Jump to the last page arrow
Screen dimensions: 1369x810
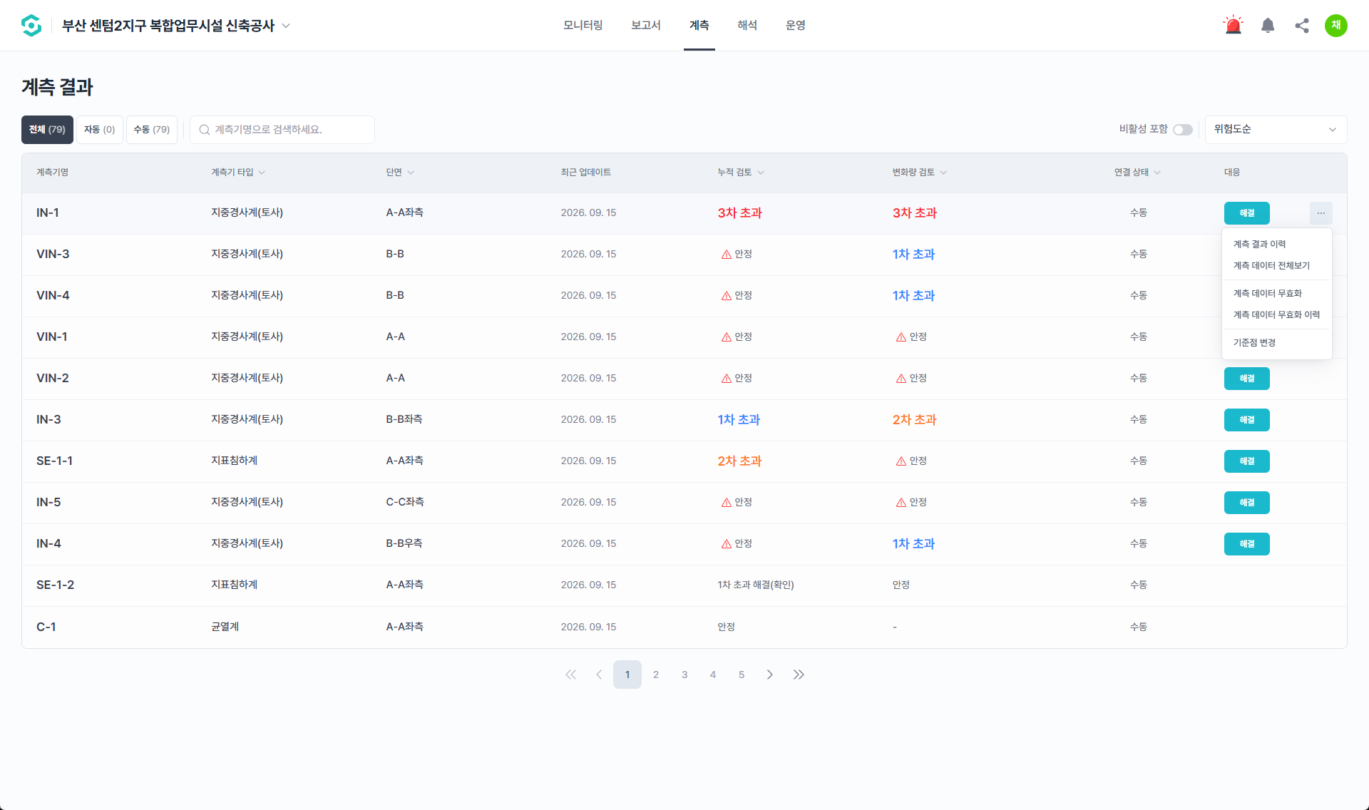(799, 675)
